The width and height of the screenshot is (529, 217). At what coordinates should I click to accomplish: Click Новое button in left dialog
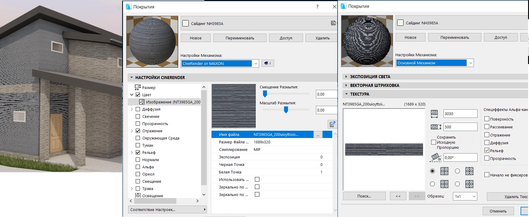click(x=196, y=38)
